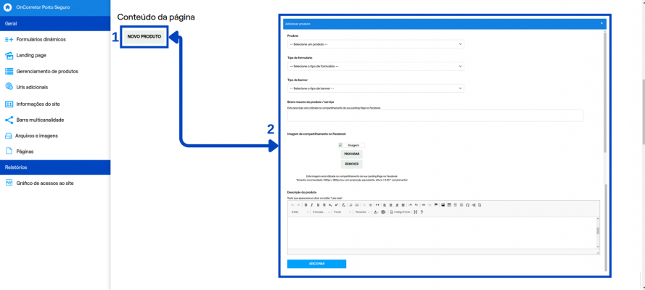
Task: Click the Landing page sidebar icon
Action: tap(9, 55)
